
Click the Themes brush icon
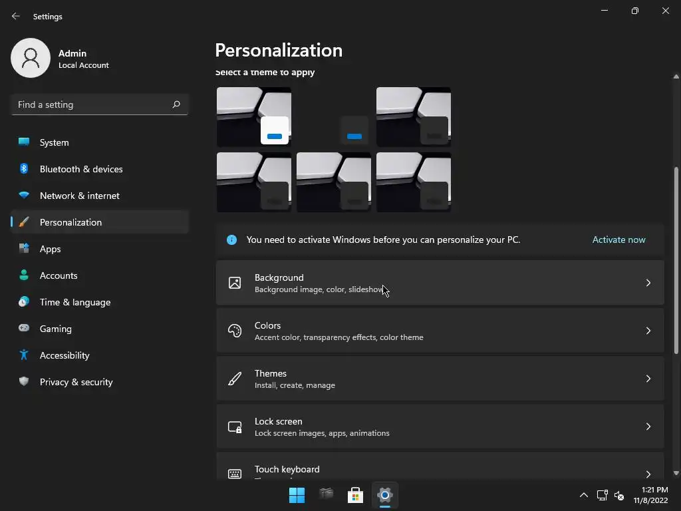pos(235,379)
